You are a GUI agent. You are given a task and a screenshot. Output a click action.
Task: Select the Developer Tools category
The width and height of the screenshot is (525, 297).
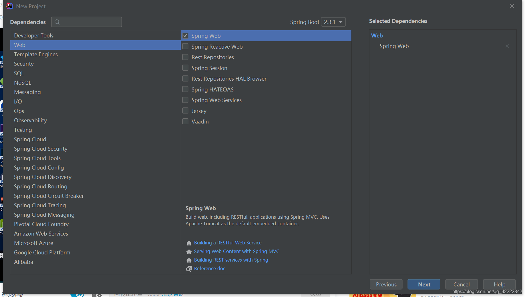click(x=96, y=35)
